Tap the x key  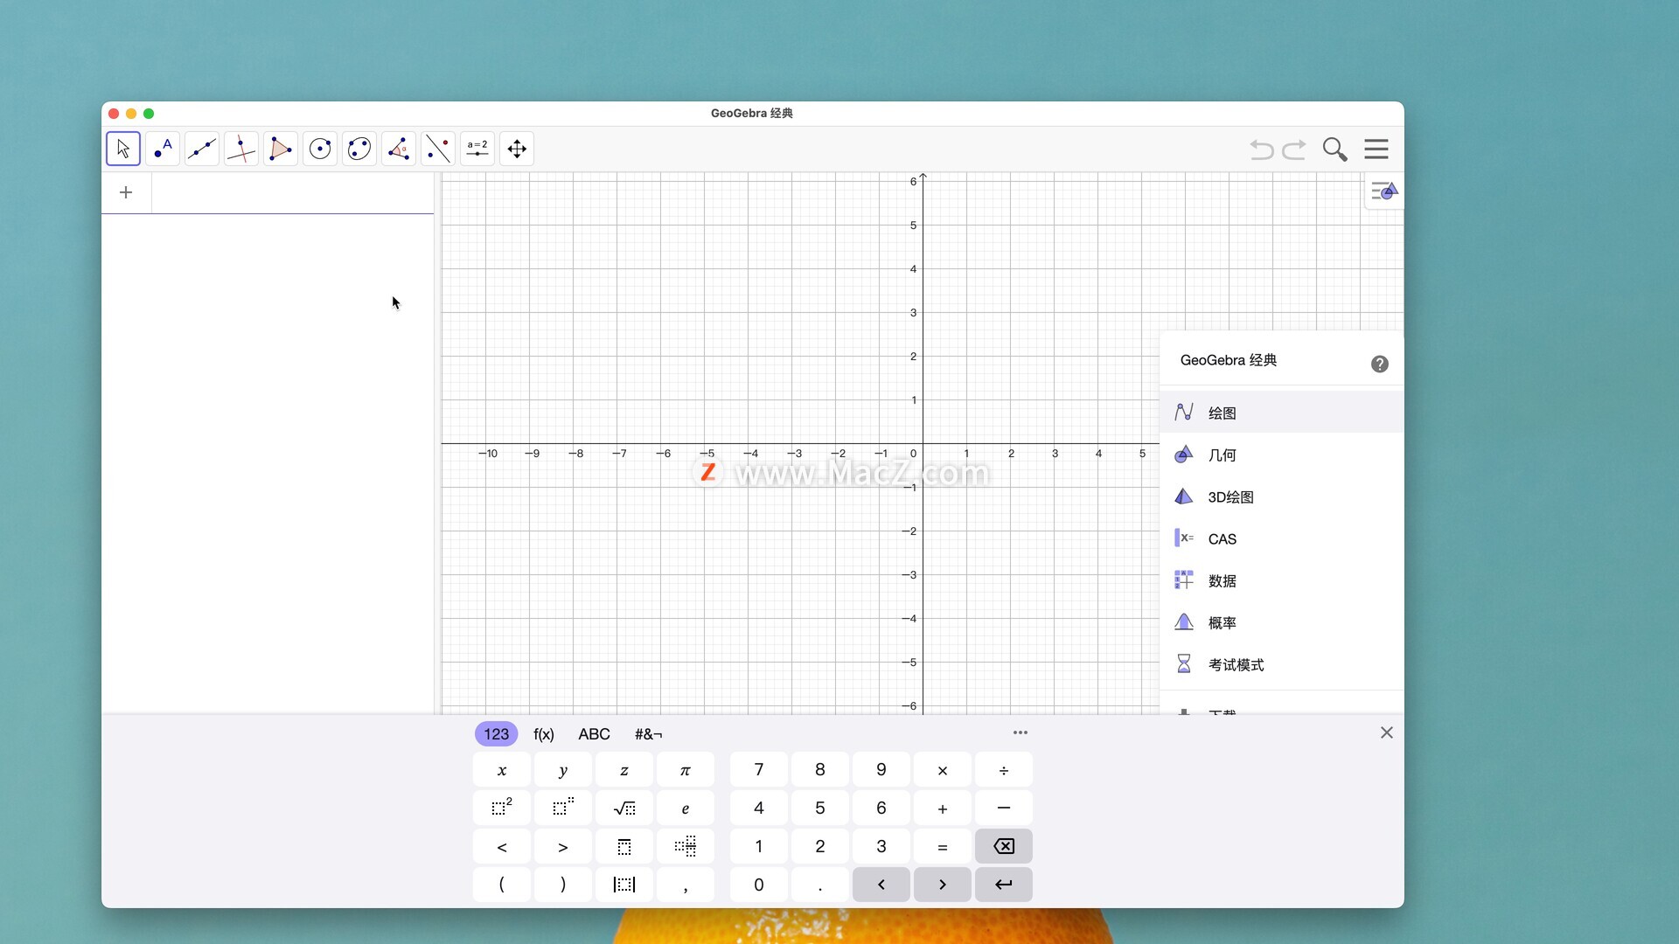(x=502, y=770)
